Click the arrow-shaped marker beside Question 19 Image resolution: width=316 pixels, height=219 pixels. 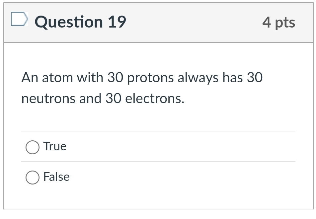pyautogui.click(x=19, y=20)
